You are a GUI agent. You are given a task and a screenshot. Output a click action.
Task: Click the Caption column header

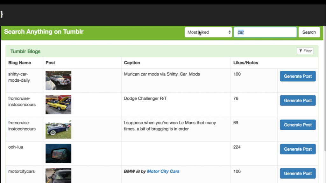click(132, 63)
